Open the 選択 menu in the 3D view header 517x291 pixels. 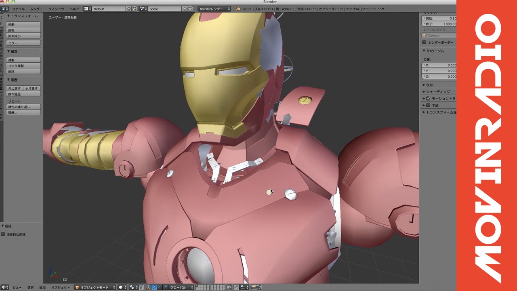[31, 287]
